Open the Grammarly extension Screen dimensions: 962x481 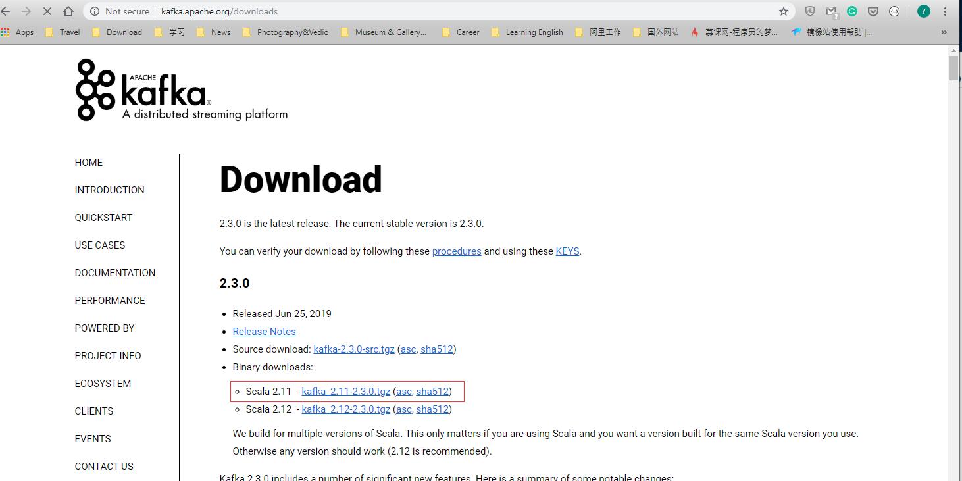coord(852,11)
